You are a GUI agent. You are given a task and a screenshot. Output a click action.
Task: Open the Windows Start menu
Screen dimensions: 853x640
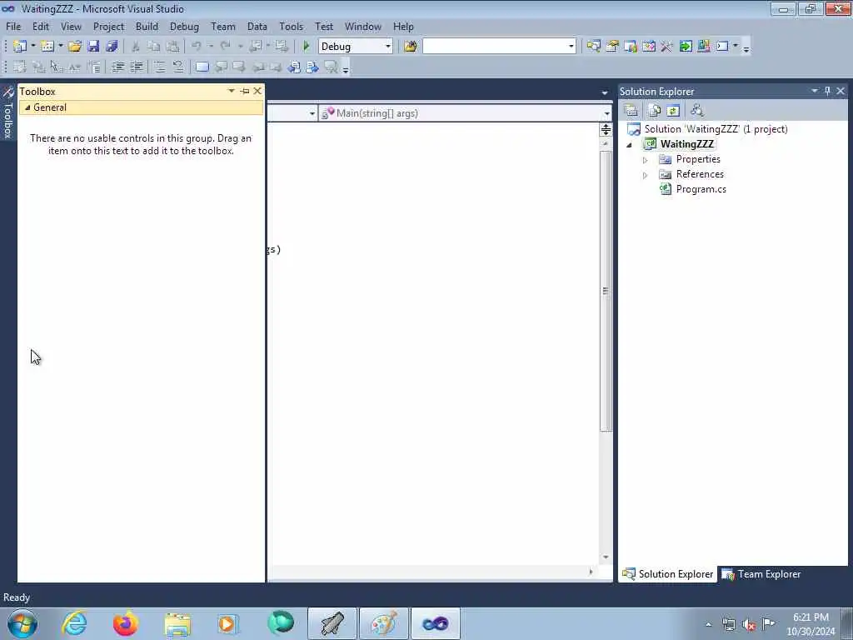point(22,623)
